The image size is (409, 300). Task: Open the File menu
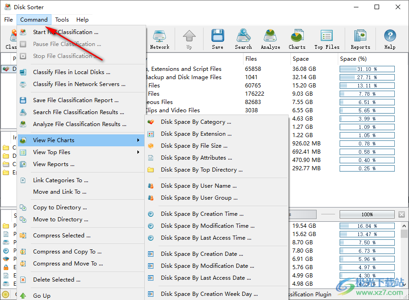tap(8, 20)
